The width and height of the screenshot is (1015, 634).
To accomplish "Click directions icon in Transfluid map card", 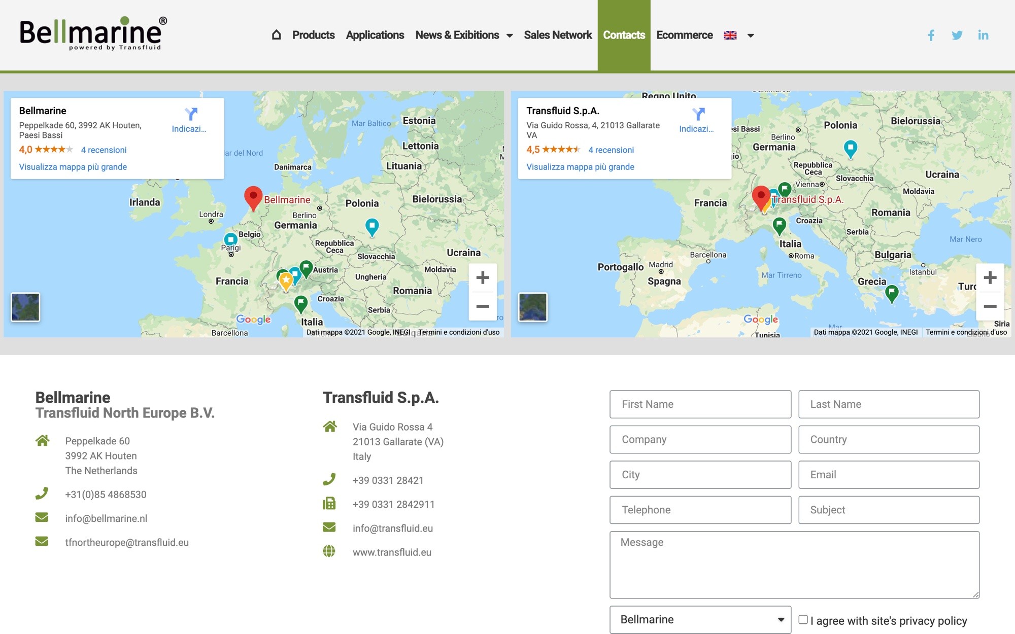I will click(x=698, y=114).
